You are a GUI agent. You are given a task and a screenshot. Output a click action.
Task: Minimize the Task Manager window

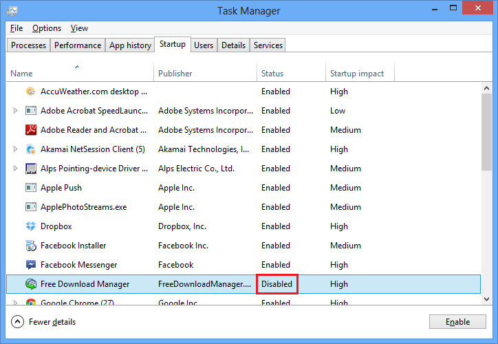pos(435,8)
